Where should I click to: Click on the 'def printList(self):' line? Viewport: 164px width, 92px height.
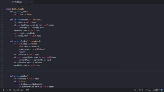click(x=20, y=76)
